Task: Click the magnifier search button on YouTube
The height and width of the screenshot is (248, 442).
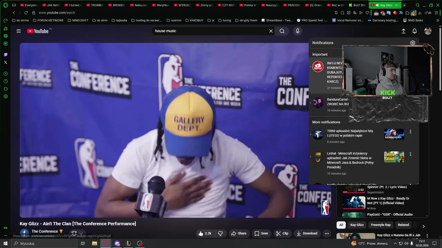Action: pos(282,31)
